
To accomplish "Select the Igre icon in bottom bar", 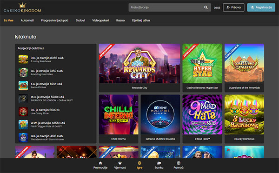I will point(139,163).
